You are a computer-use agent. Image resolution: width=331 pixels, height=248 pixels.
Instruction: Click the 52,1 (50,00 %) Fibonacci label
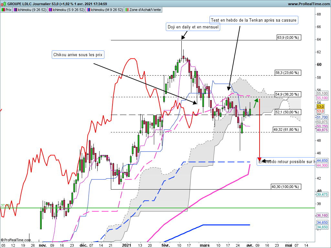pyautogui.click(x=288, y=112)
